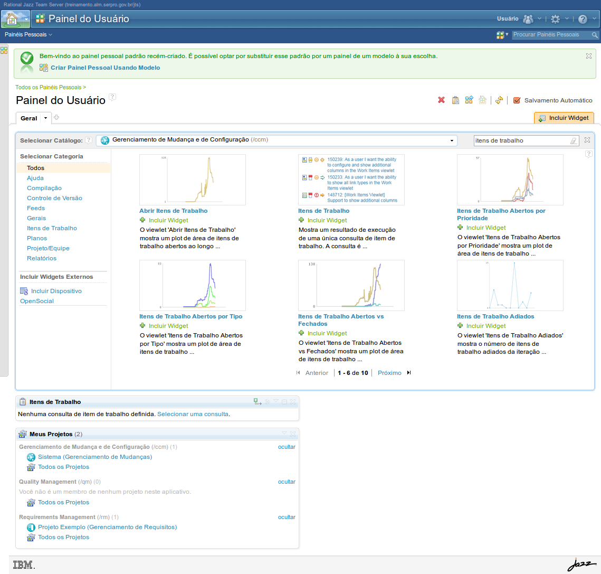This screenshot has height=574, width=601.
Task: Click the yellow refresh arrows icon
Action: tap(499, 100)
